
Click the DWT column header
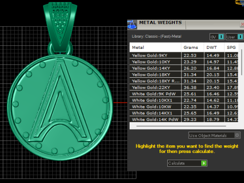(x=214, y=47)
